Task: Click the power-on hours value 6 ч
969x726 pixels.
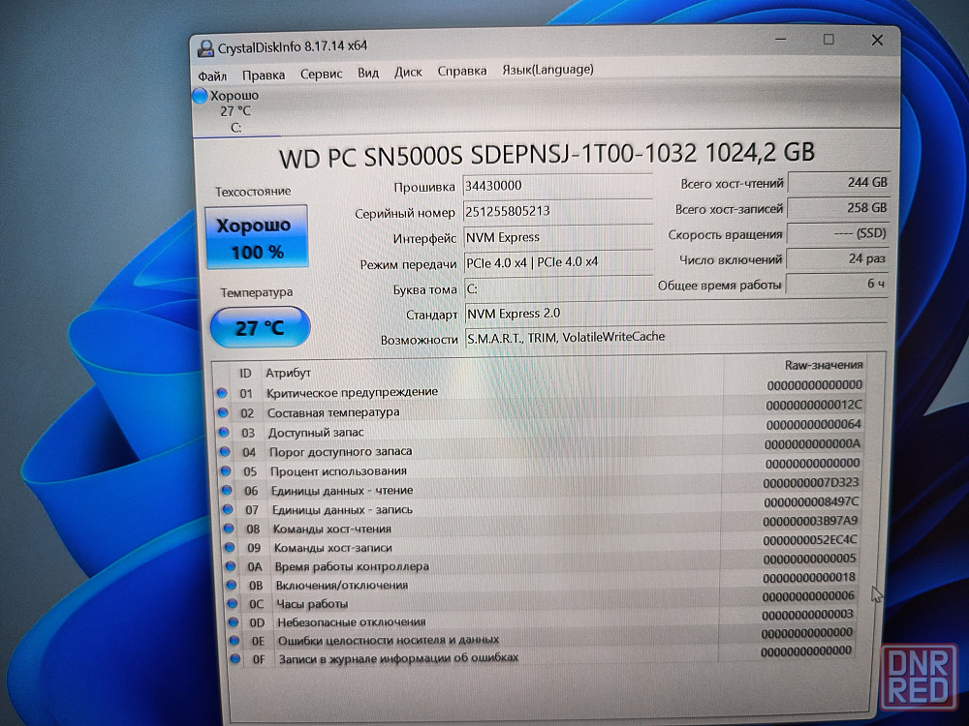Action: 836,284
